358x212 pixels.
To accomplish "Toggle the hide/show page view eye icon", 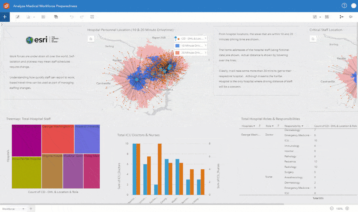I will point(351,17).
